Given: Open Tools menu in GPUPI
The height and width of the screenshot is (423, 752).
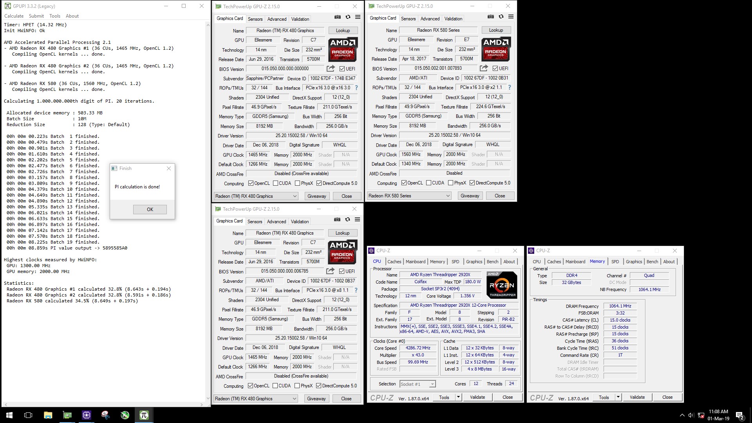Looking at the screenshot, I should (55, 16).
